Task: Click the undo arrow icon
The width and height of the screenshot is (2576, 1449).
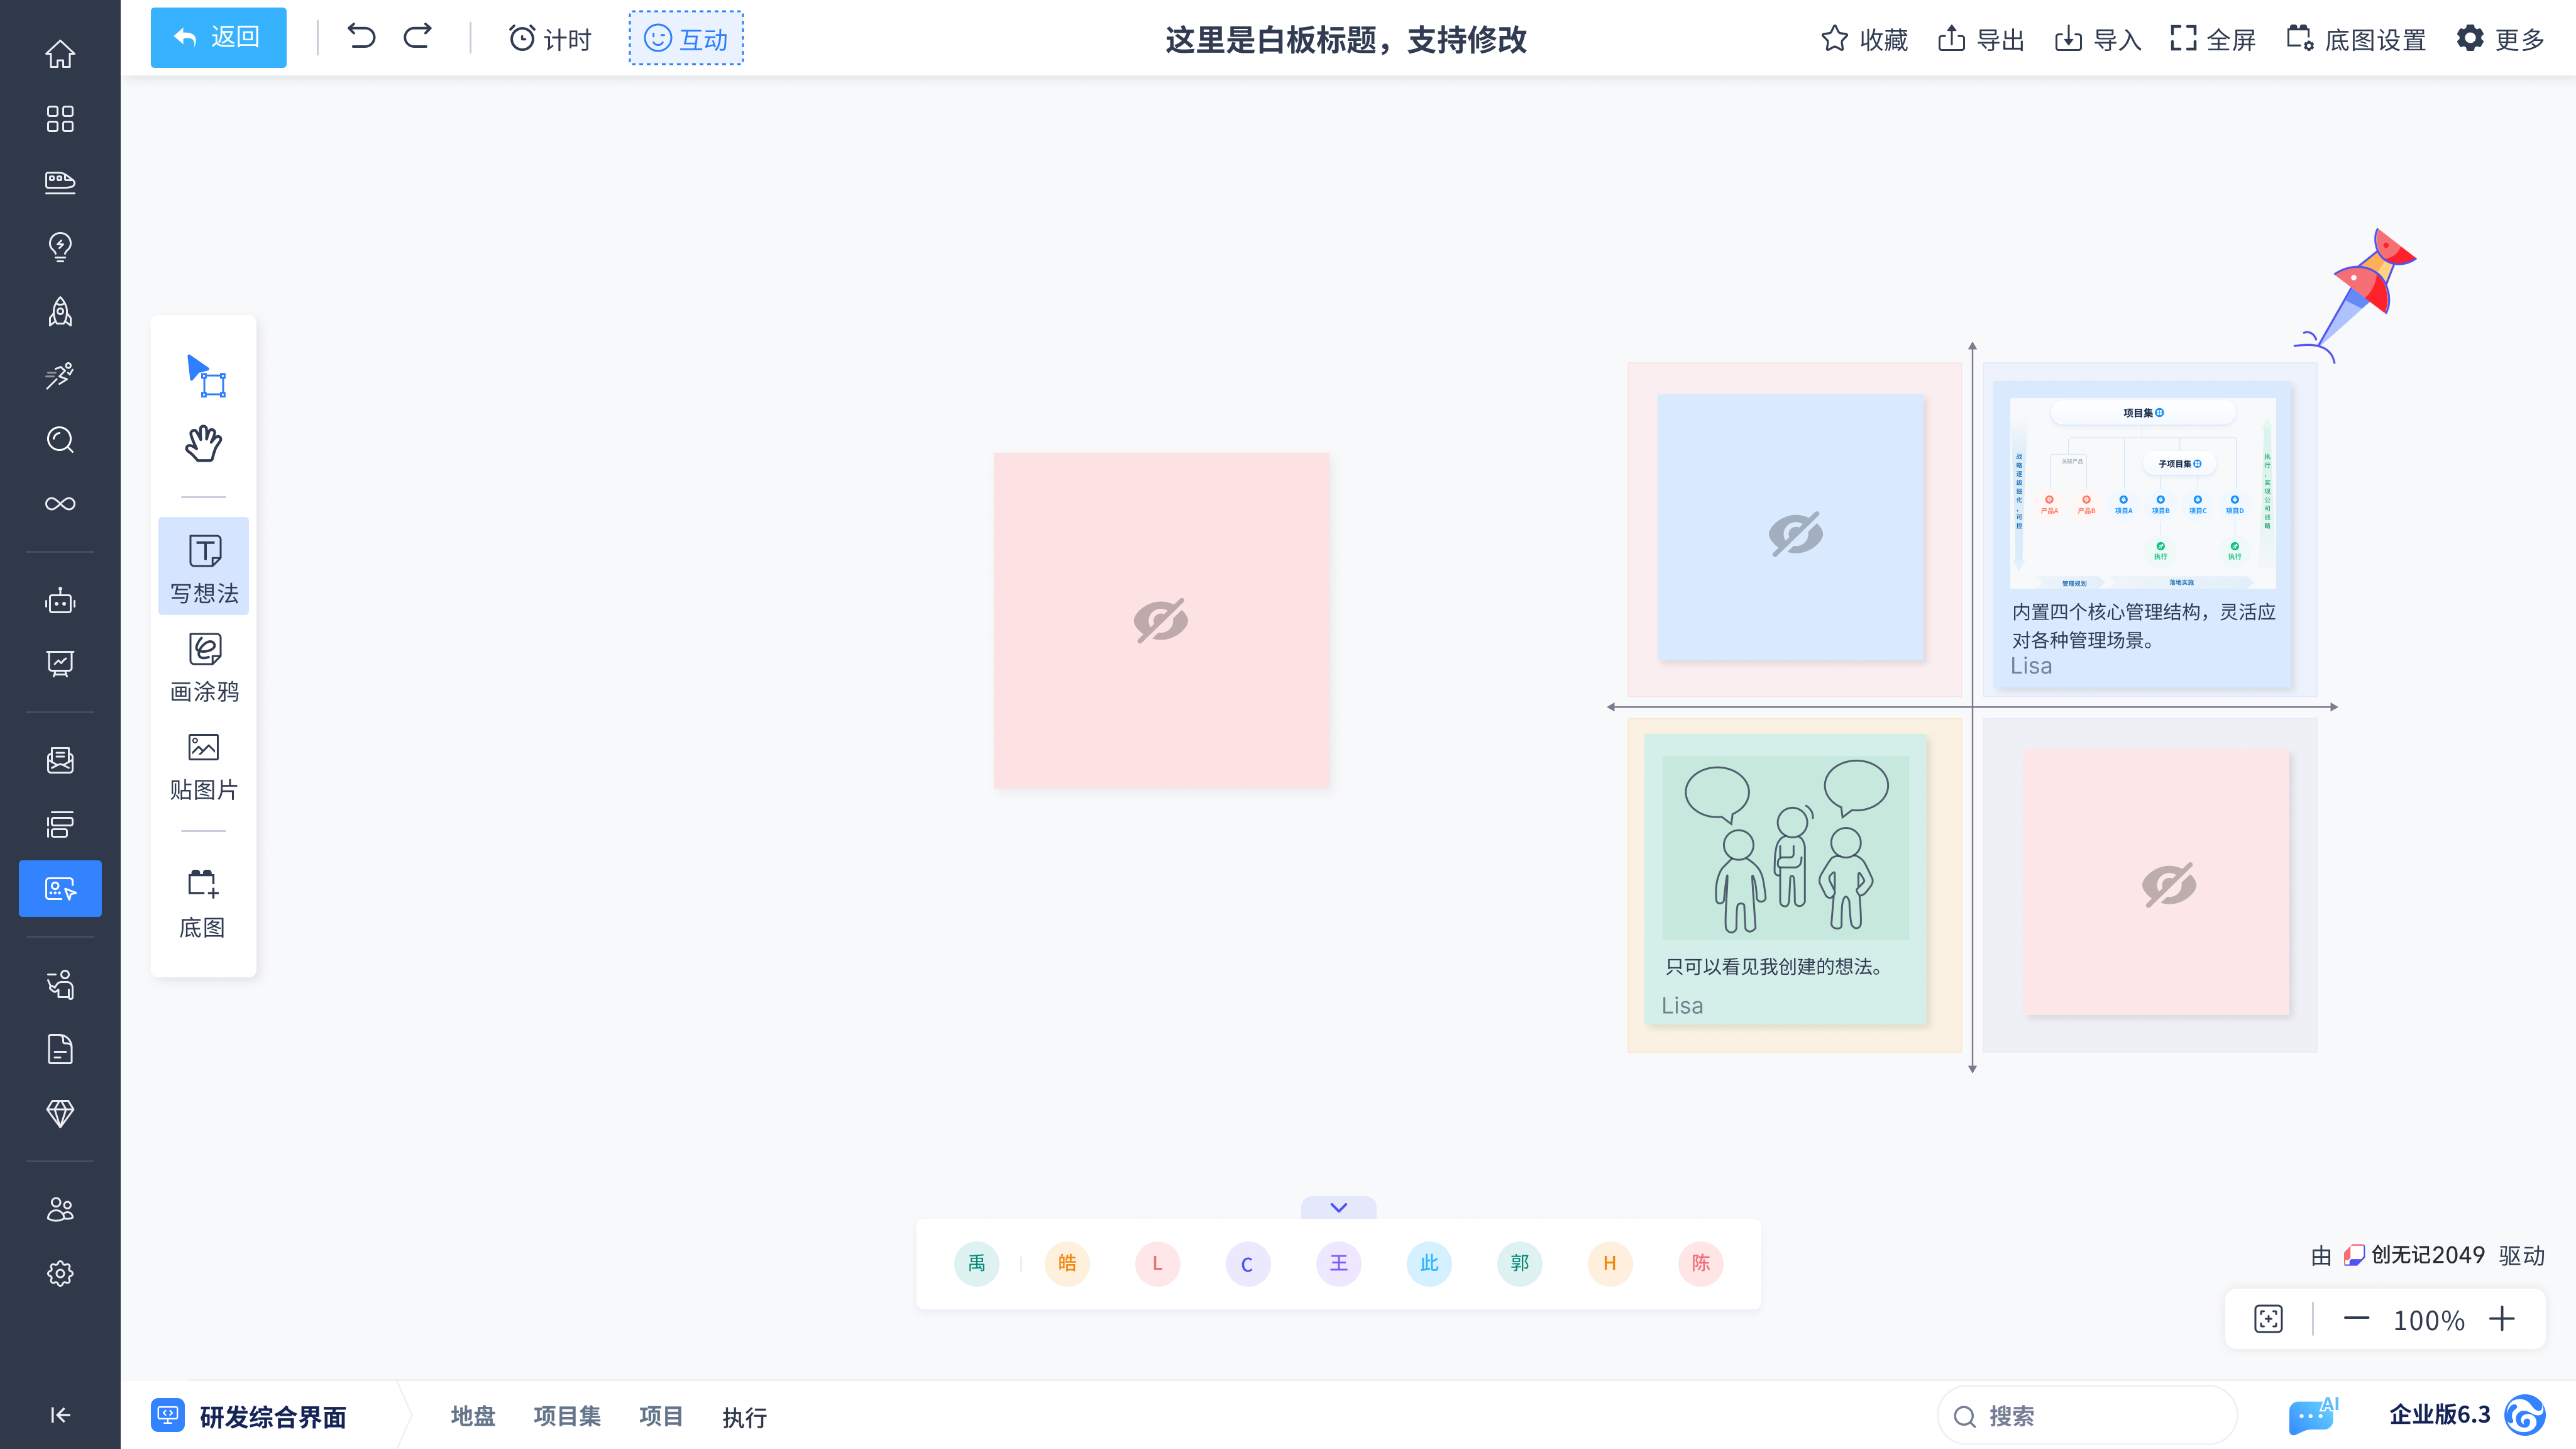Action: click(x=361, y=37)
